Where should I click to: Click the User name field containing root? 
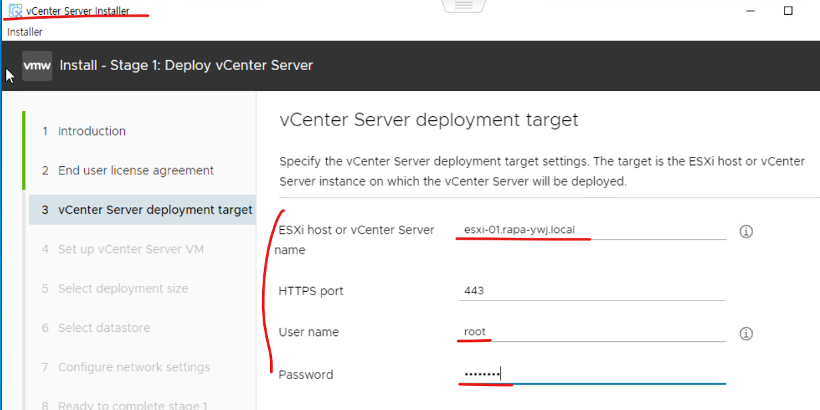pyautogui.click(x=592, y=332)
